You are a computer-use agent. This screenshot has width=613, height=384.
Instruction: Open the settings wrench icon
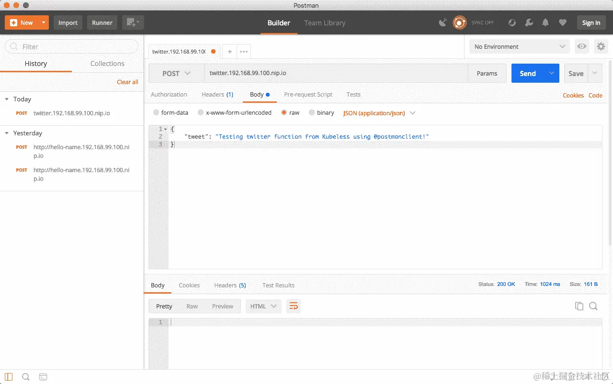[529, 22]
